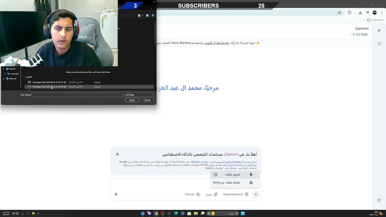Expand the Network tree node
Image resolution: width=386 pixels, height=217 pixels.
(x=4, y=79)
